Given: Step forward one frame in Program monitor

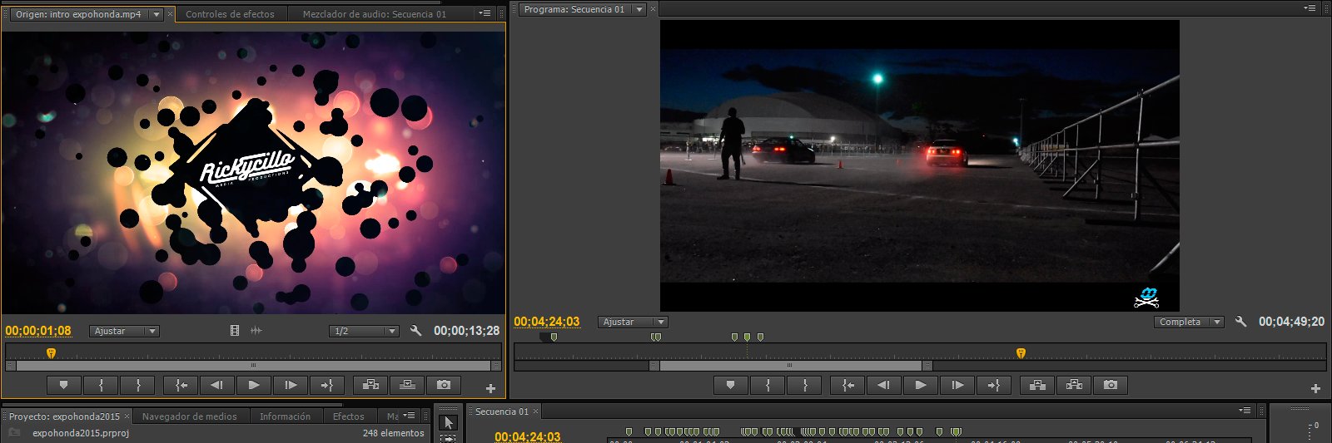Looking at the screenshot, I should (x=957, y=385).
